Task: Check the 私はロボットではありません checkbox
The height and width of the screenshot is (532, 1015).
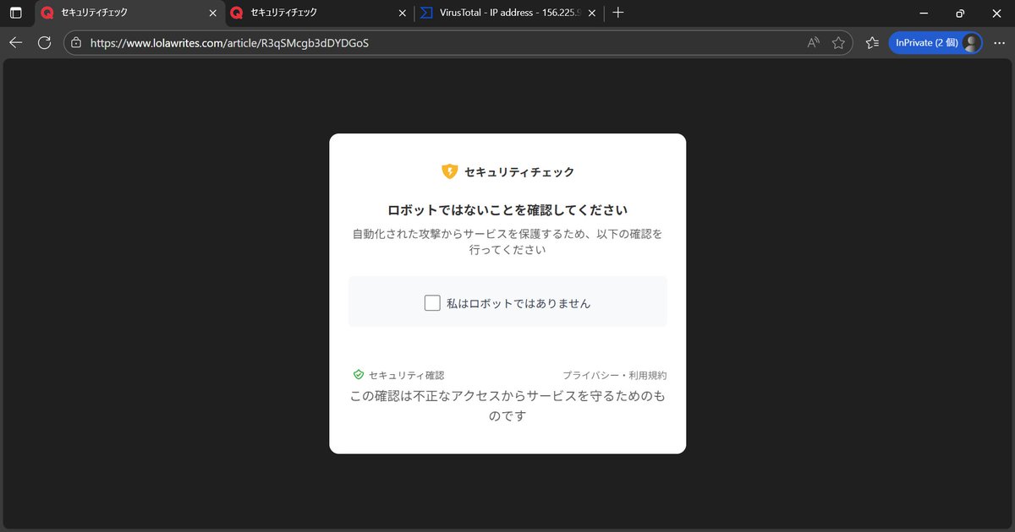Action: pos(432,301)
